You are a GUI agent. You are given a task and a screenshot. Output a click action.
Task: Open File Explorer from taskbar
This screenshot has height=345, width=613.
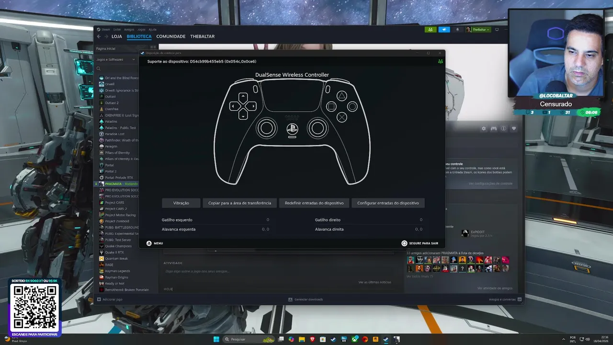click(x=302, y=339)
